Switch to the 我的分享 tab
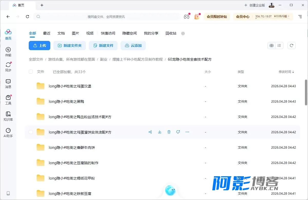The height and width of the screenshot is (200, 308). point(151,33)
